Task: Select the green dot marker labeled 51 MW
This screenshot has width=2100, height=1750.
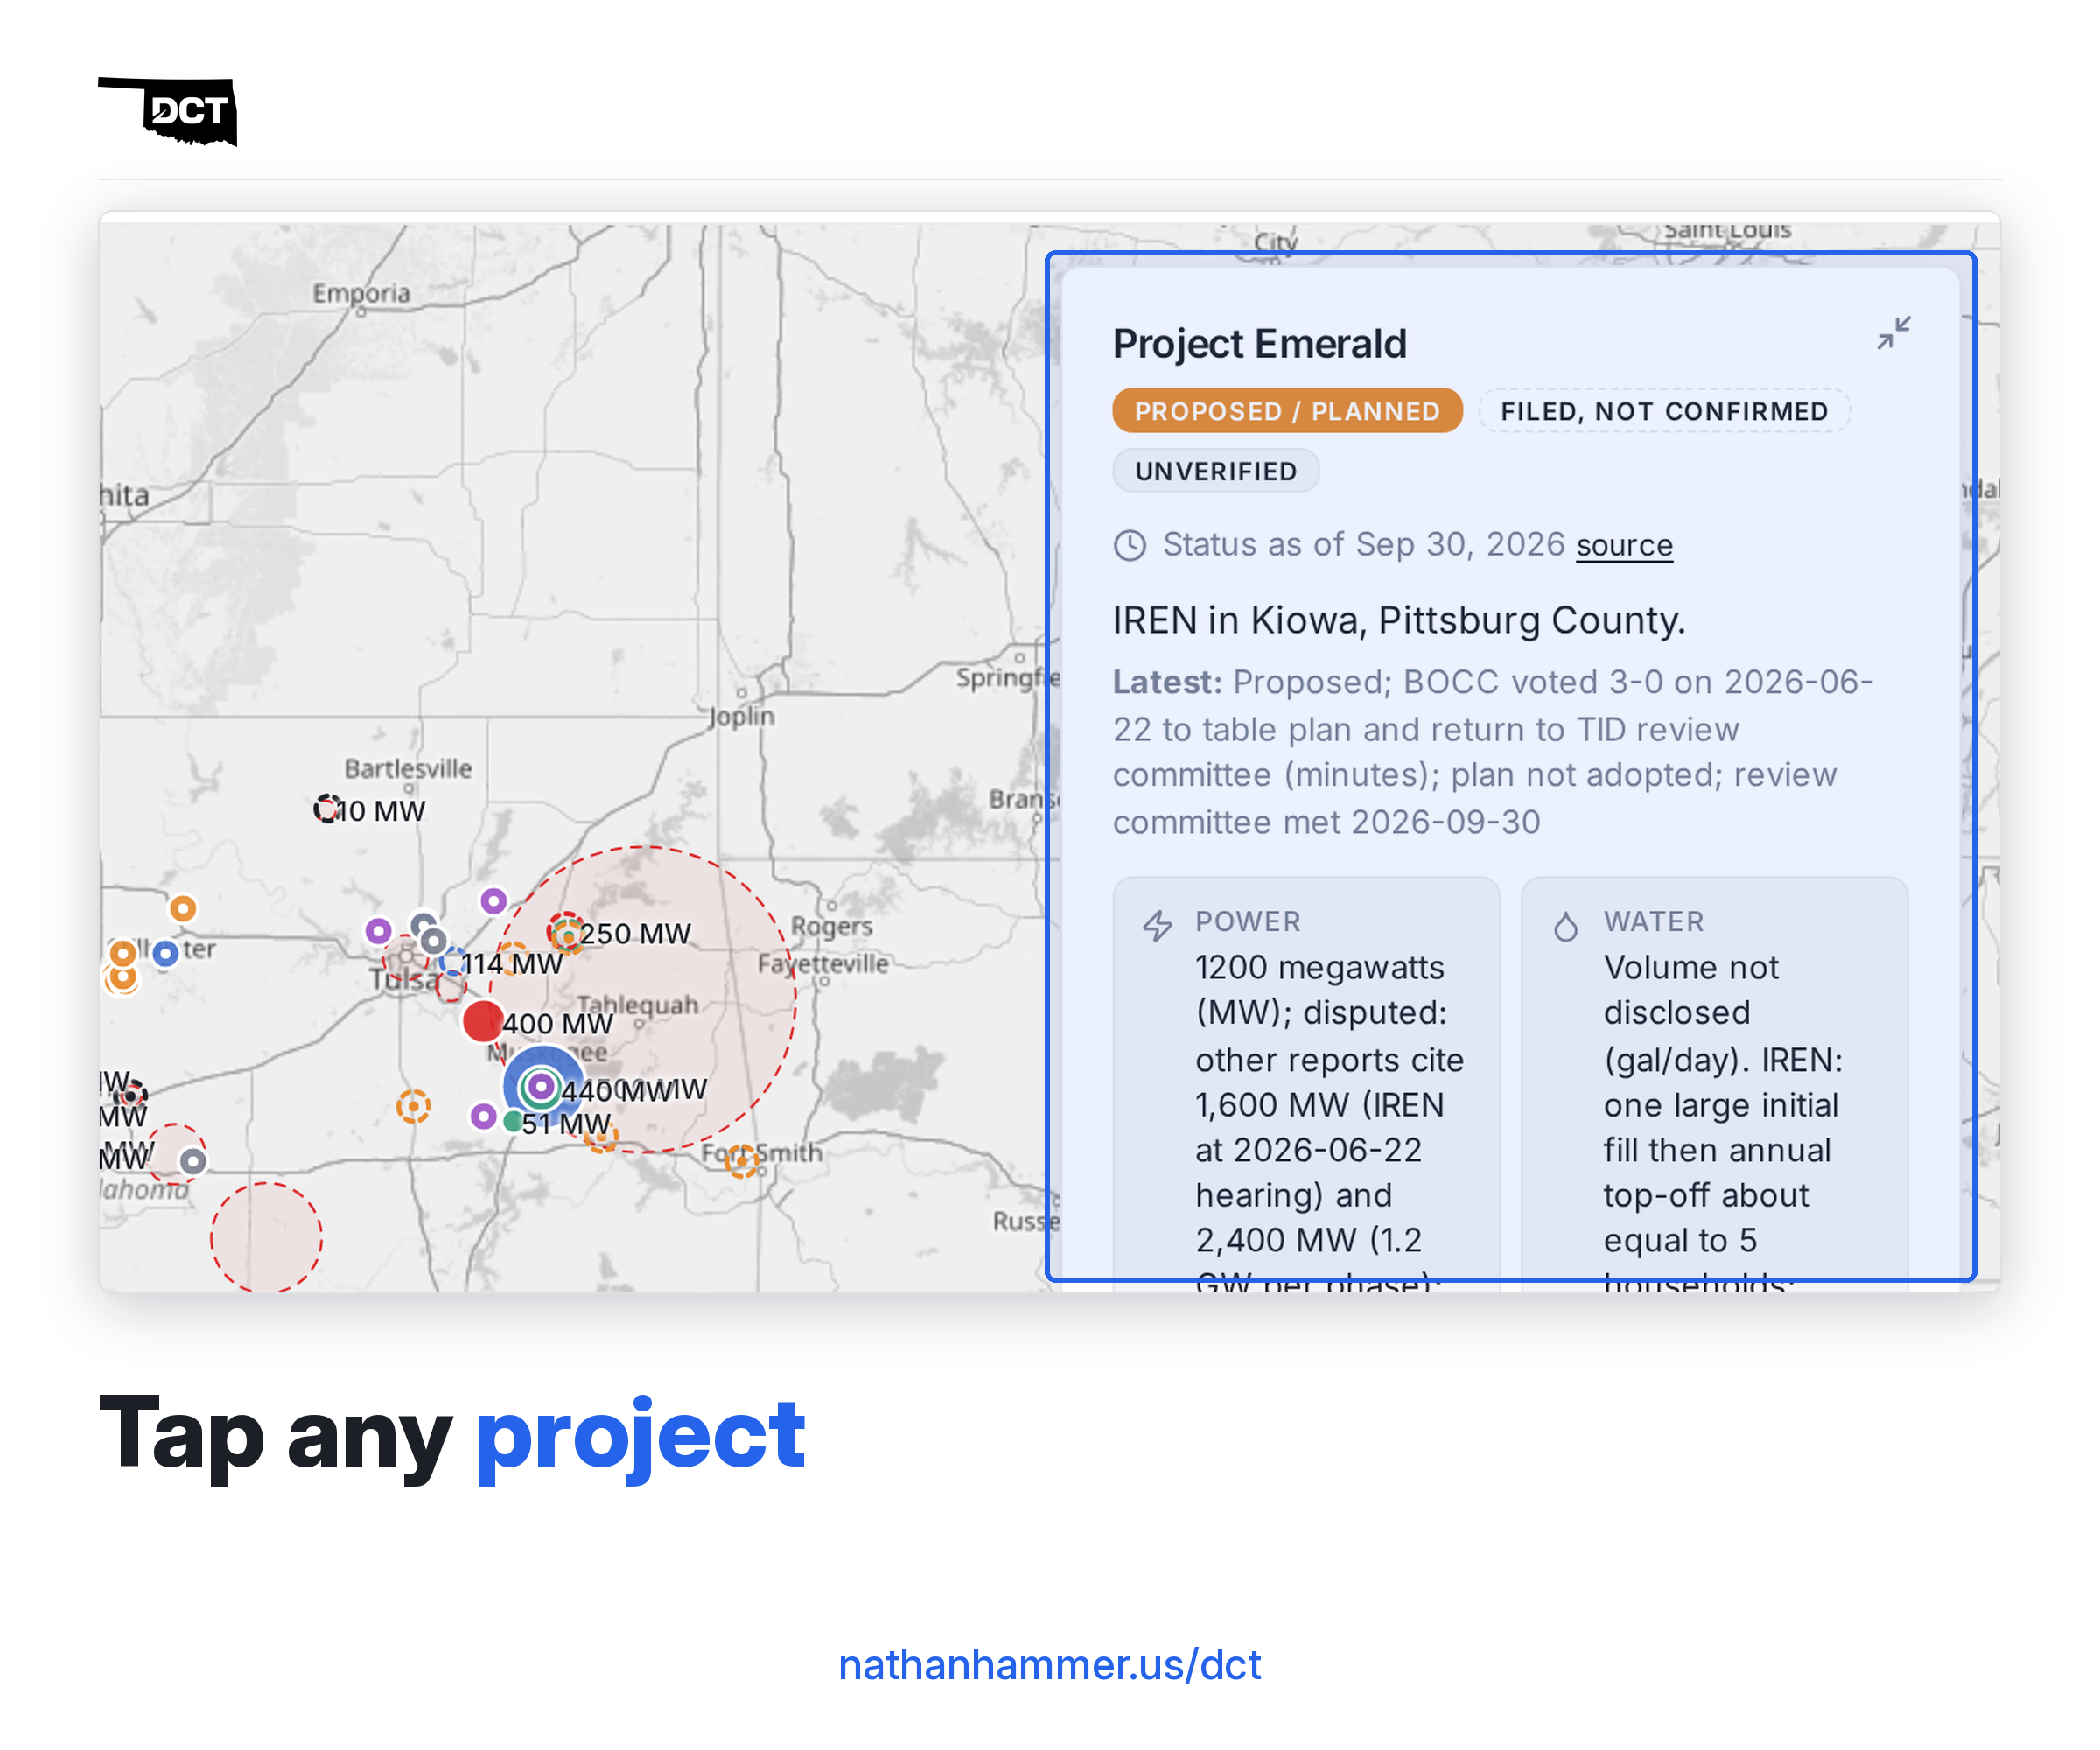Action: (x=513, y=1122)
